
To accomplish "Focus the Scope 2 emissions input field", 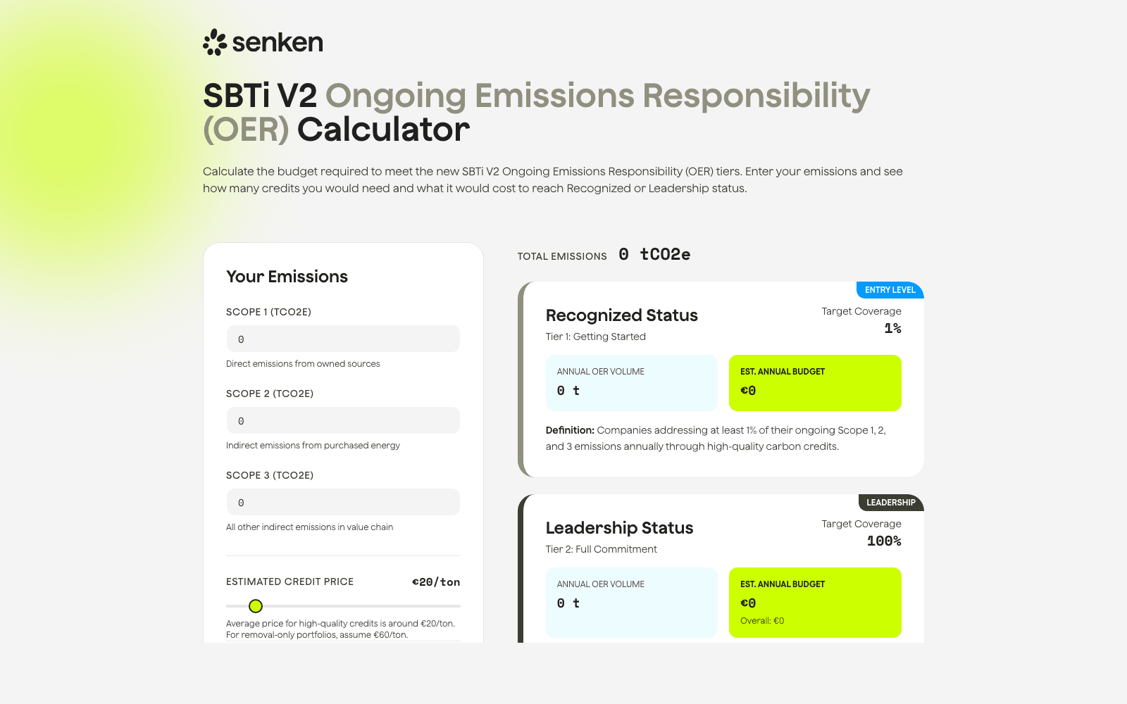I will (x=343, y=420).
